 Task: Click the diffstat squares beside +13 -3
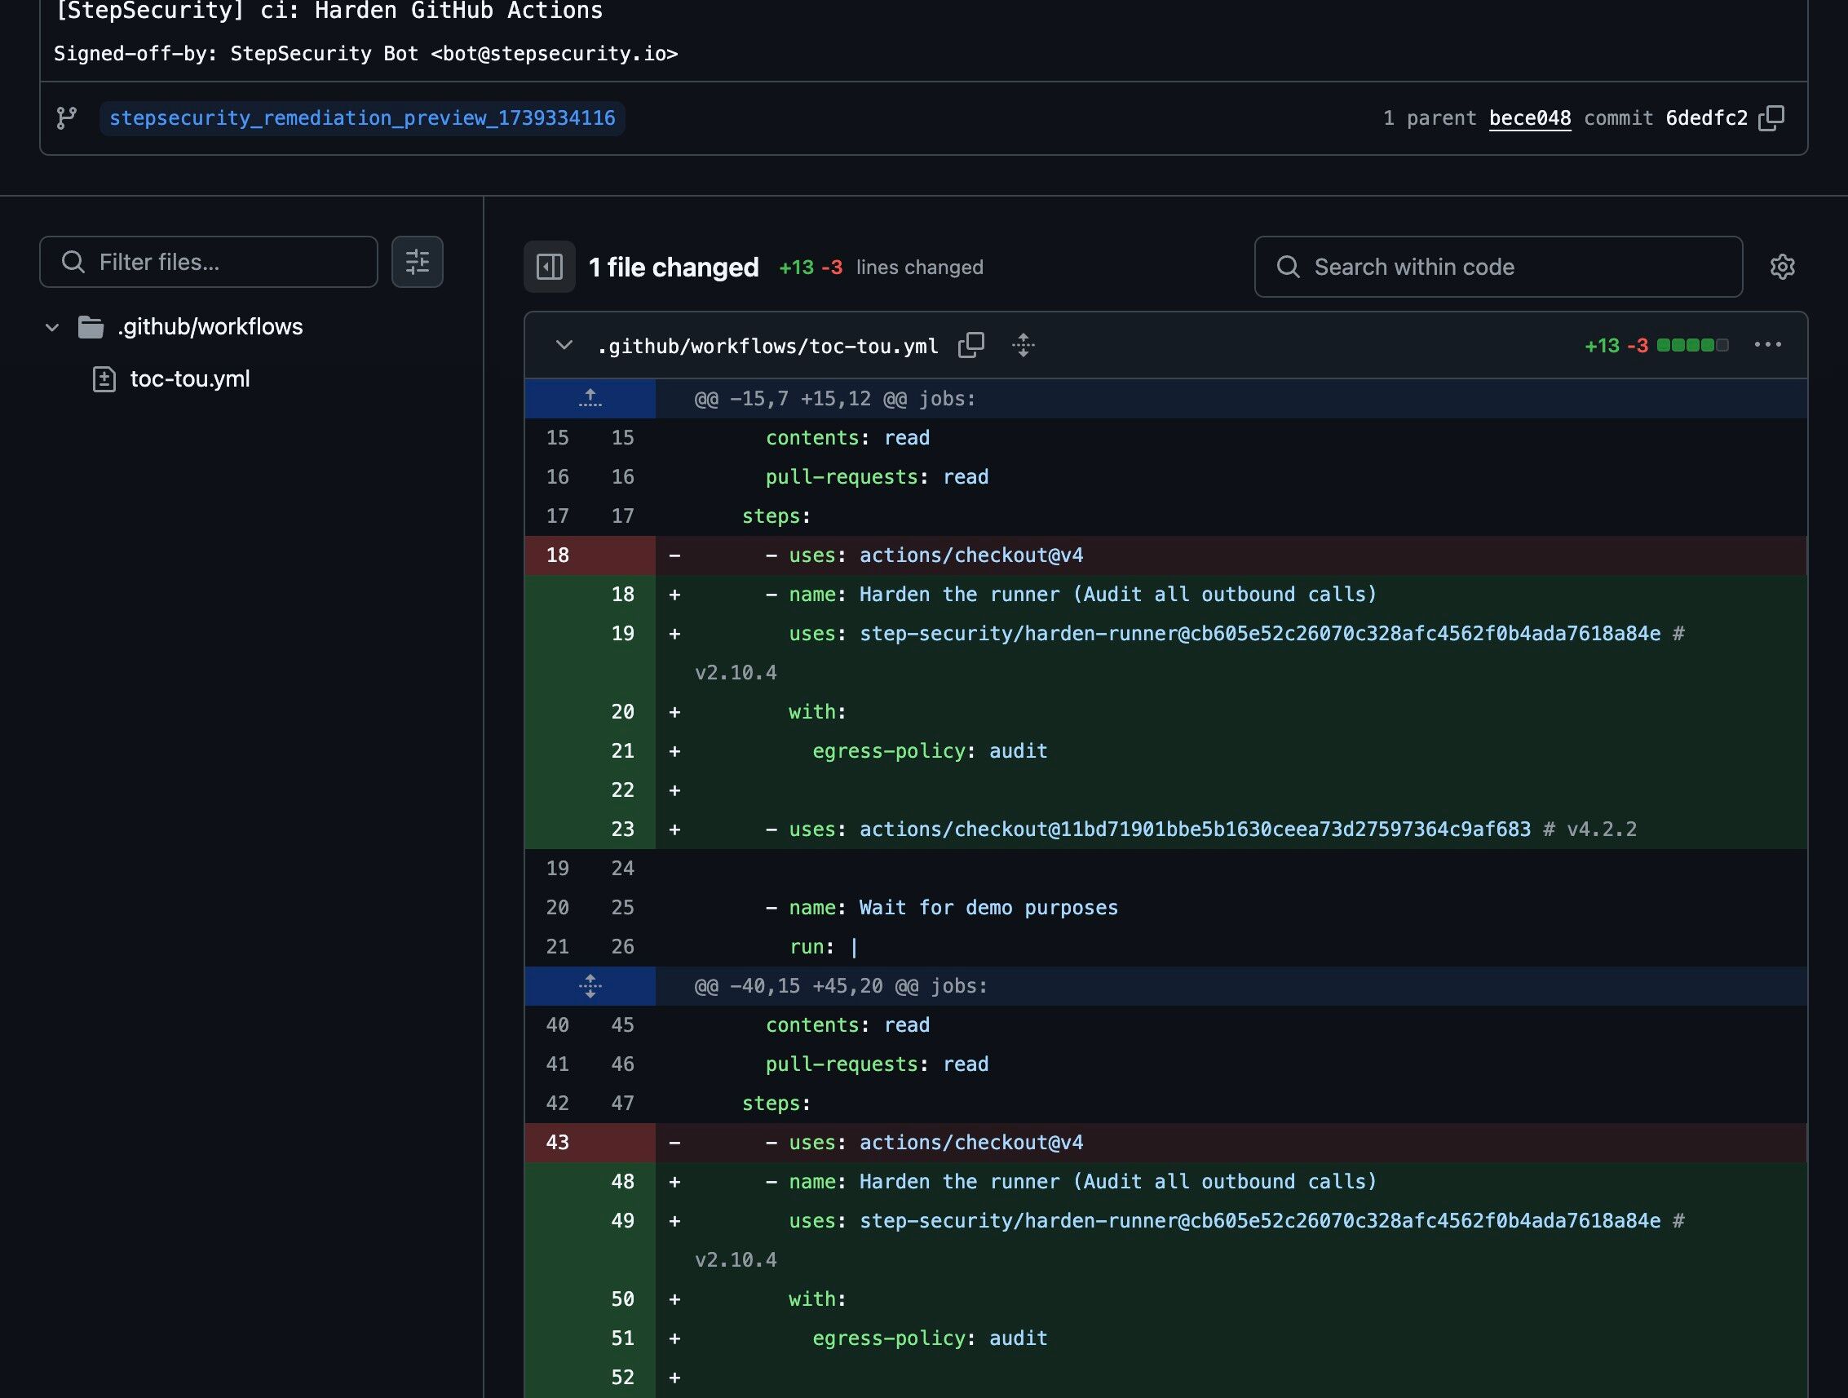click(x=1692, y=345)
